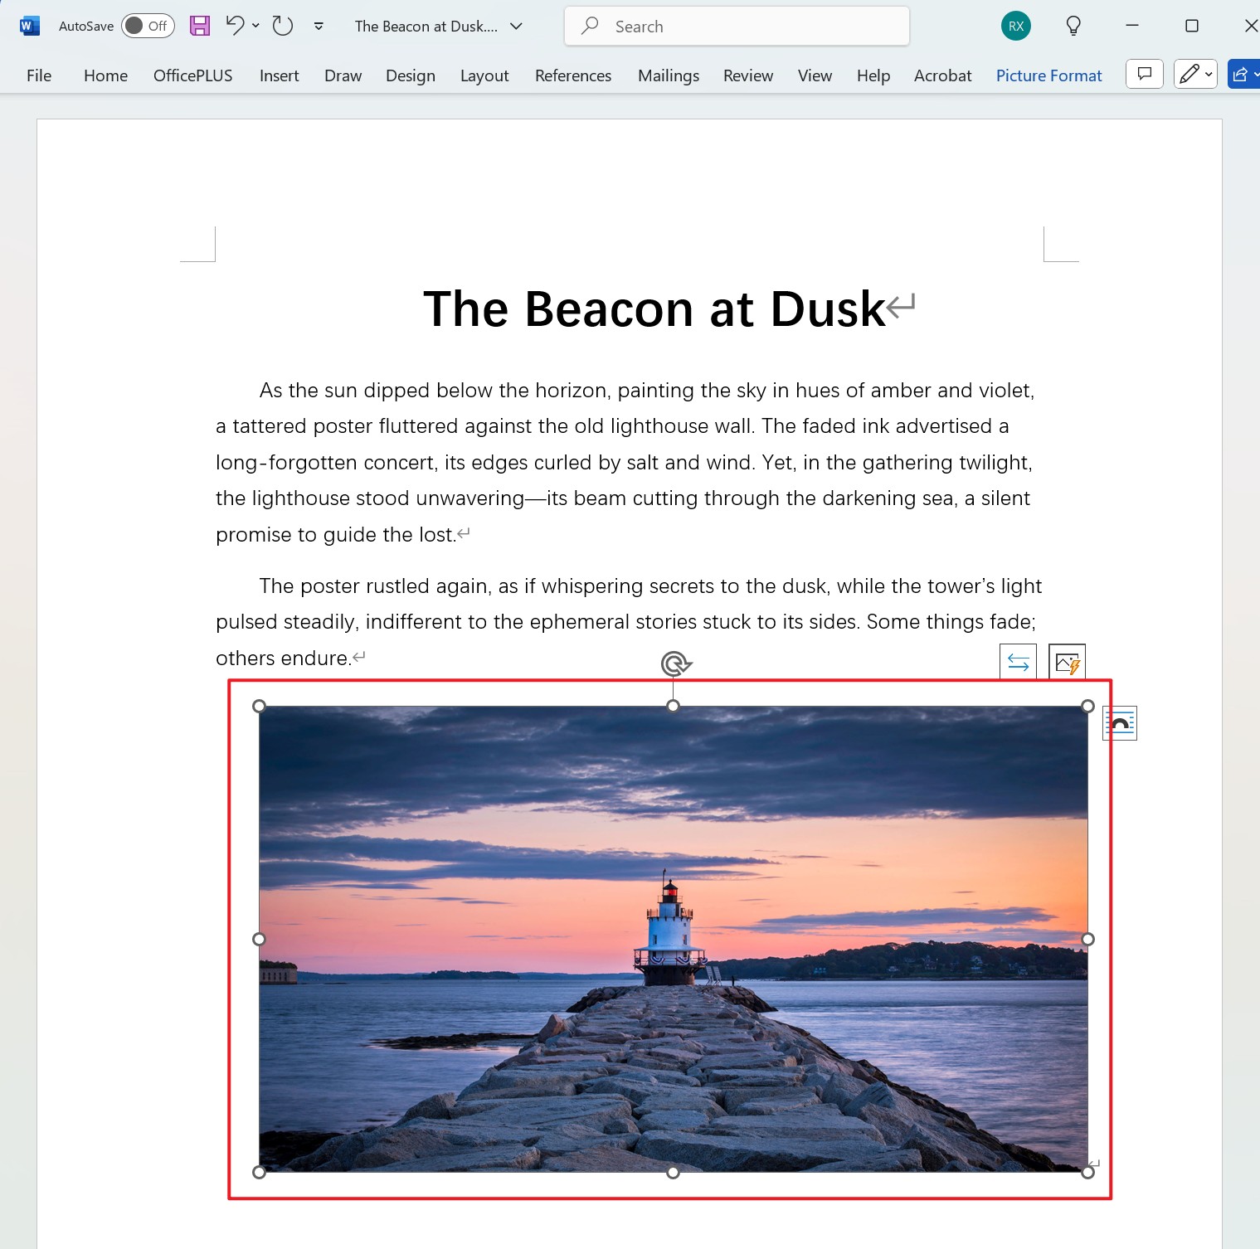Click the picture's bottom-middle resize handle
This screenshot has height=1249, width=1260.
click(674, 1172)
